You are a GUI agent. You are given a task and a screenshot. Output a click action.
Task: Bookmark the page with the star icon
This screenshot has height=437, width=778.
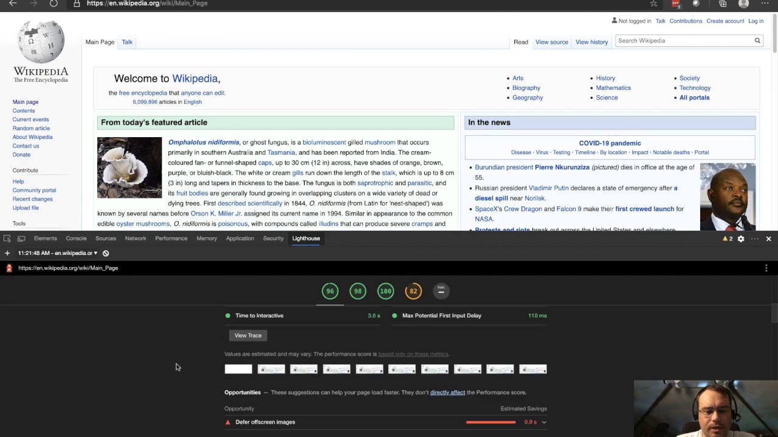tap(653, 4)
